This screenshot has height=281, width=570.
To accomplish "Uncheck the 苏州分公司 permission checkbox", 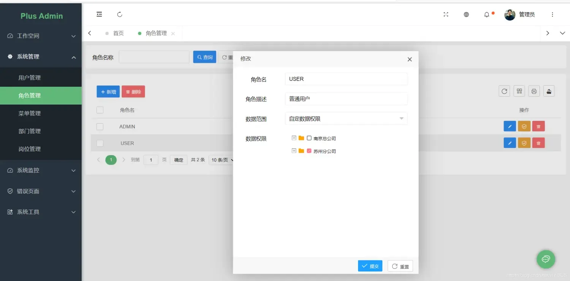I will [309, 151].
